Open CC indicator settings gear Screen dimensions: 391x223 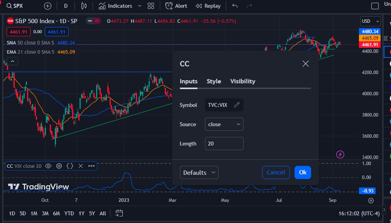59,166
